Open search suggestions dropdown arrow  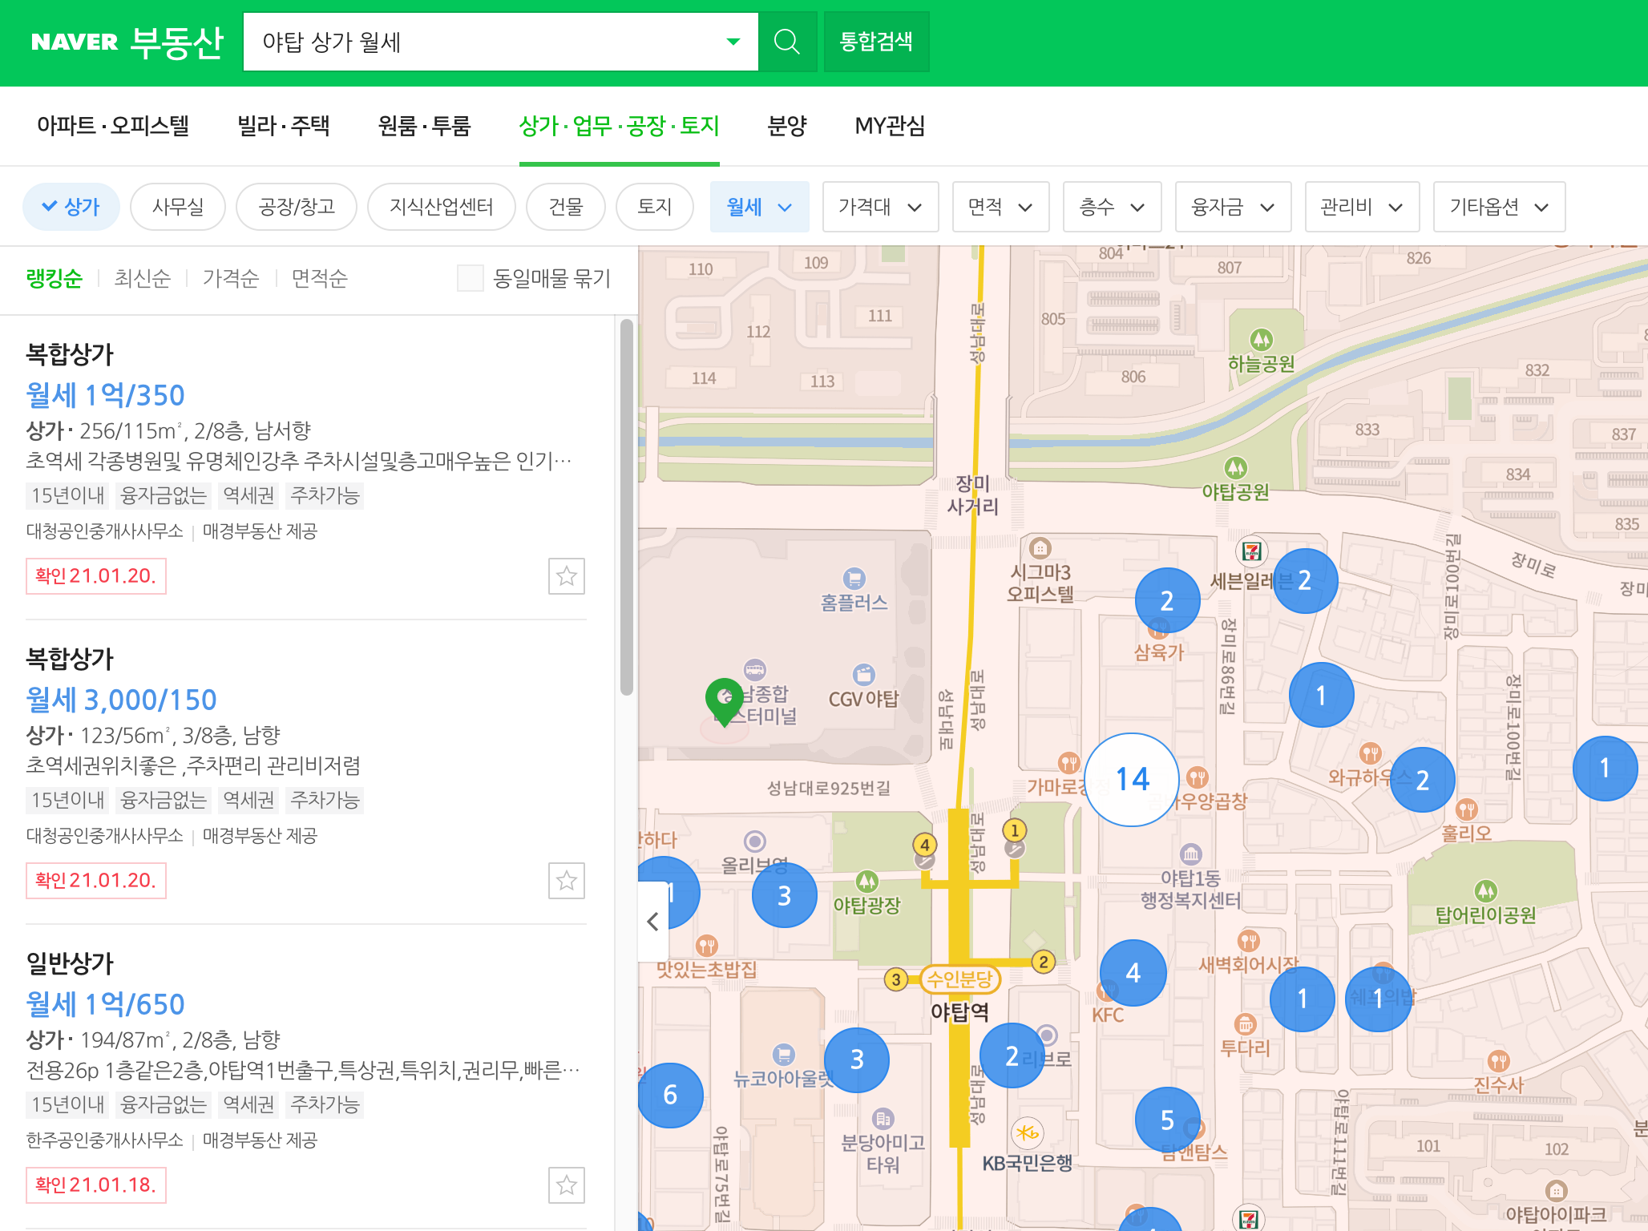733,42
